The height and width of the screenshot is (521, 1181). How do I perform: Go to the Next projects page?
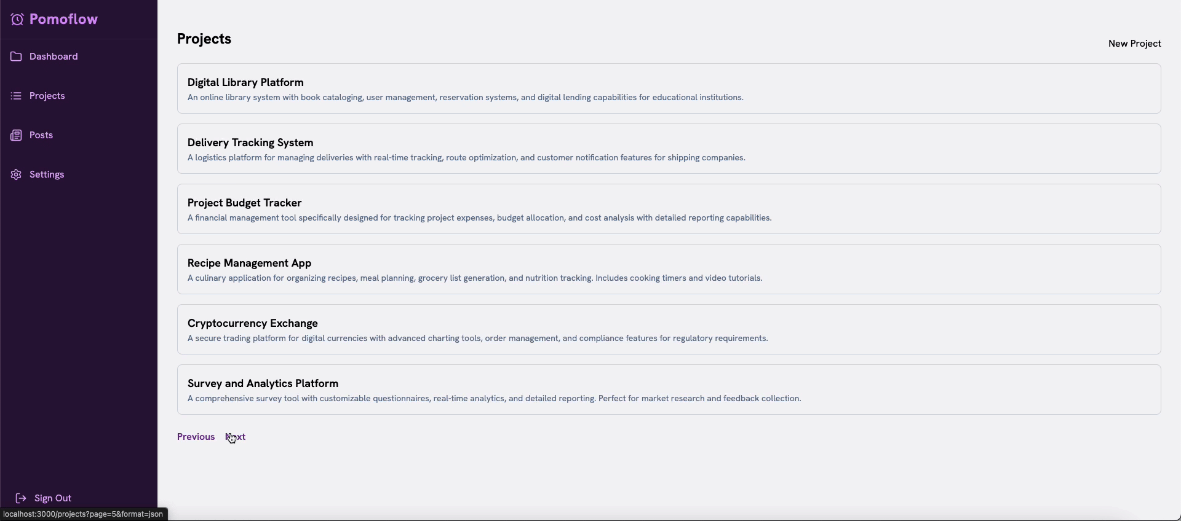(237, 437)
